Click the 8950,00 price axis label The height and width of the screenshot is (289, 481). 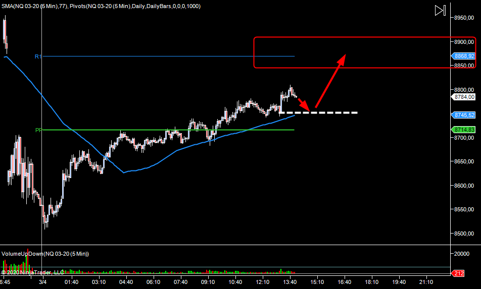click(464, 18)
